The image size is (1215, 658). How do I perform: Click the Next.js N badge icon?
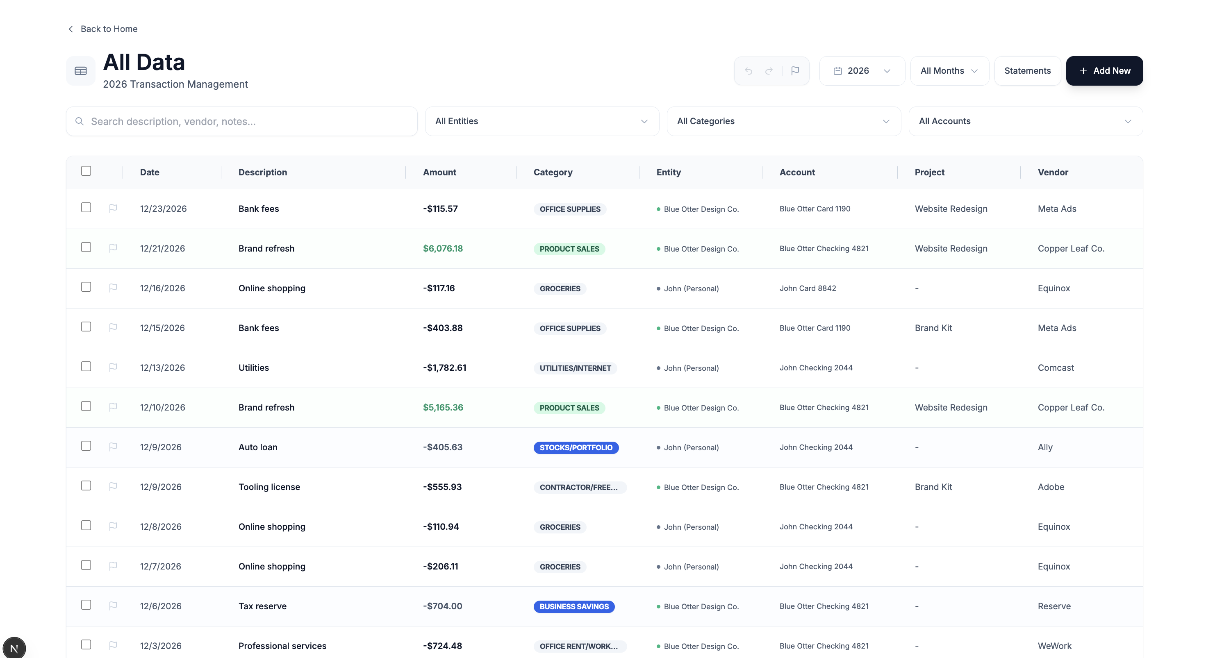14,648
